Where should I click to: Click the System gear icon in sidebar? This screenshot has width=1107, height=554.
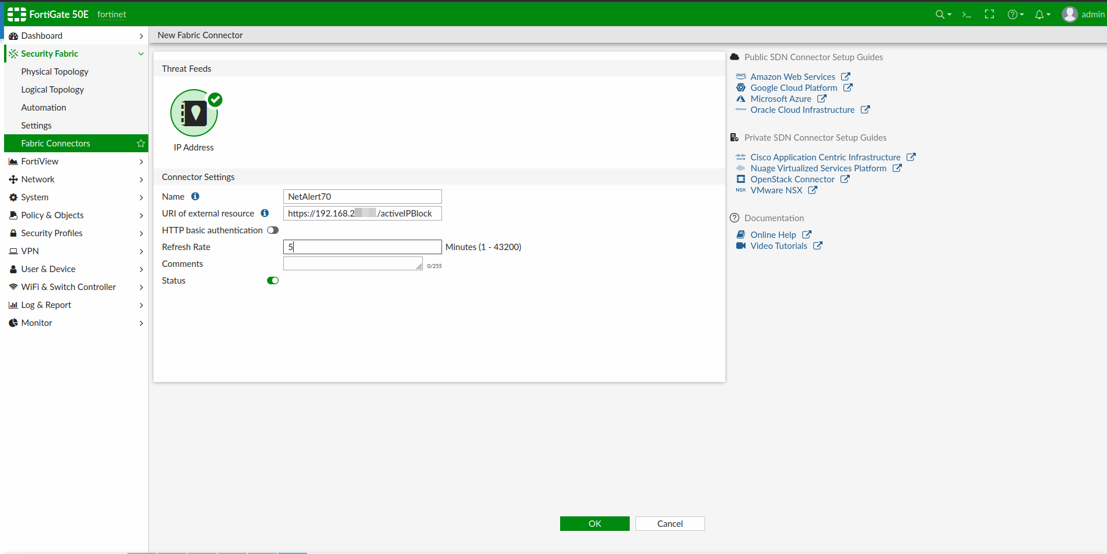coord(13,197)
